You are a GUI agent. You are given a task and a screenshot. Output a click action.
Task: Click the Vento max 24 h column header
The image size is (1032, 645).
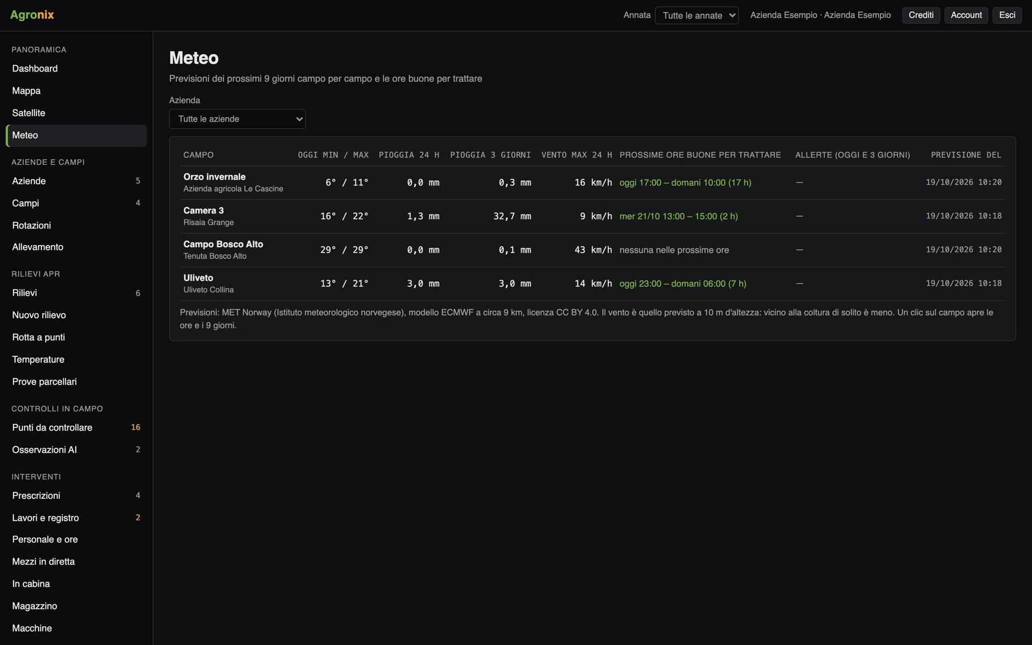(x=577, y=155)
